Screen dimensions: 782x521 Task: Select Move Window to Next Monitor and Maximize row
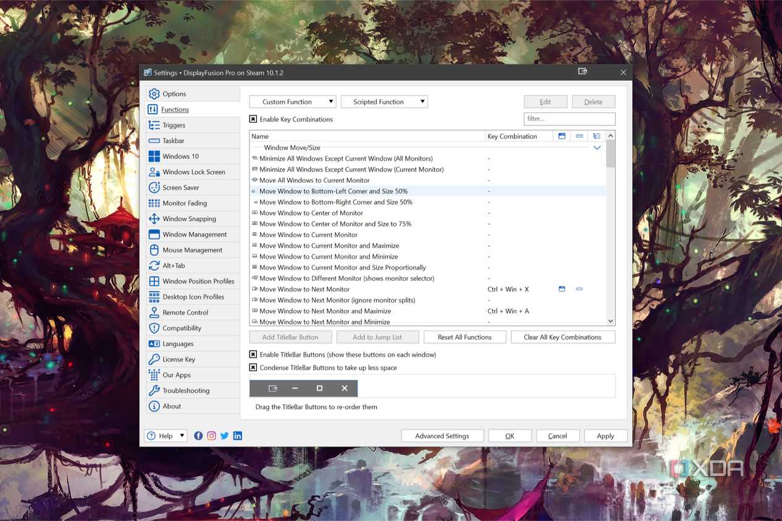tap(427, 311)
